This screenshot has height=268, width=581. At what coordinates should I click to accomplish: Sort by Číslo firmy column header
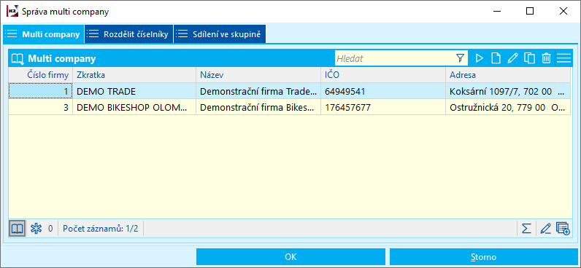coord(41,75)
